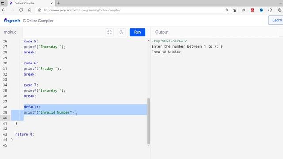Go to browser home icon

click(x=30, y=10)
